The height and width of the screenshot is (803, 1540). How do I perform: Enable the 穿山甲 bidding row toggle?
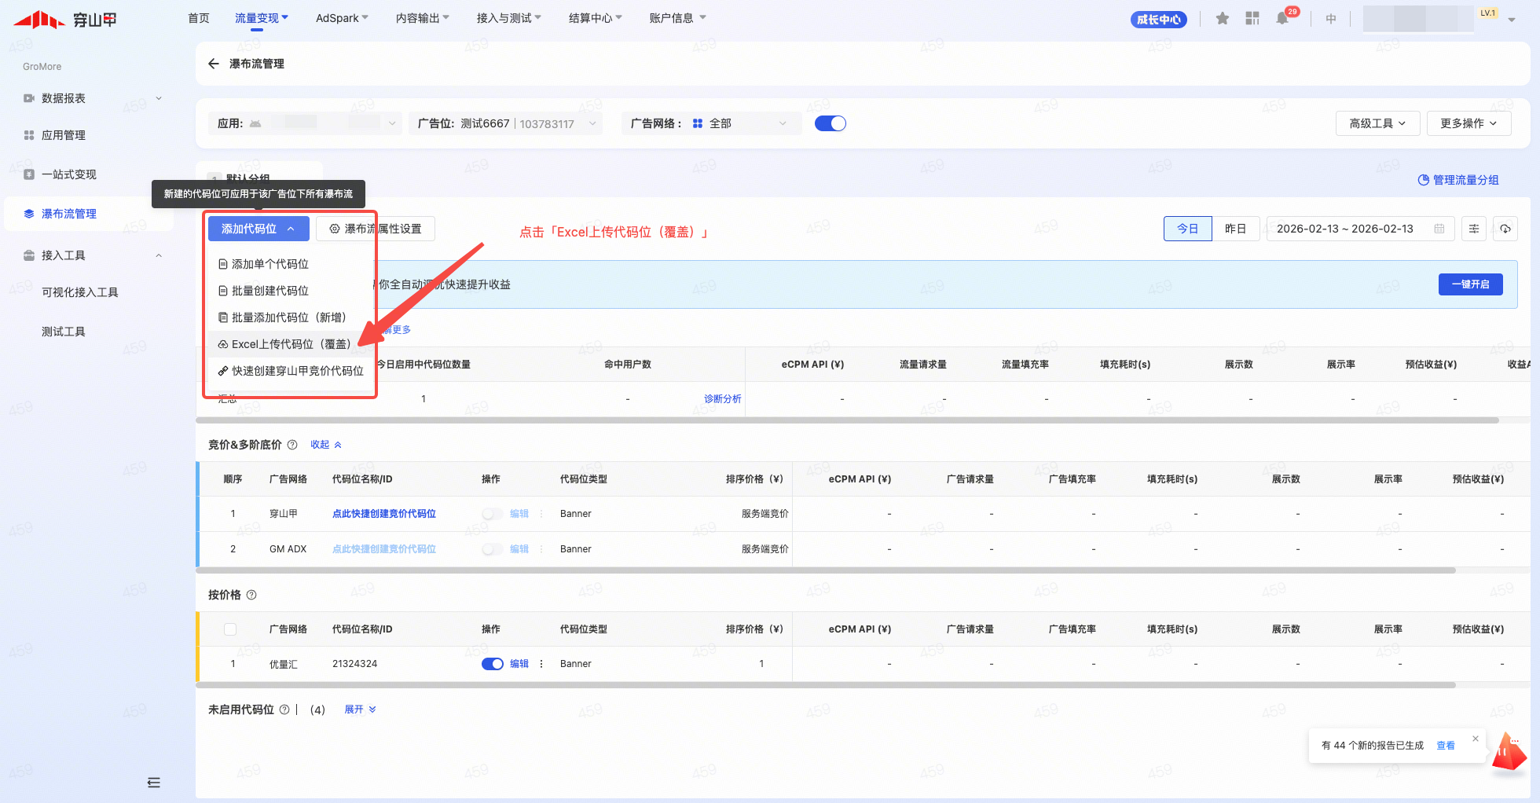click(493, 514)
